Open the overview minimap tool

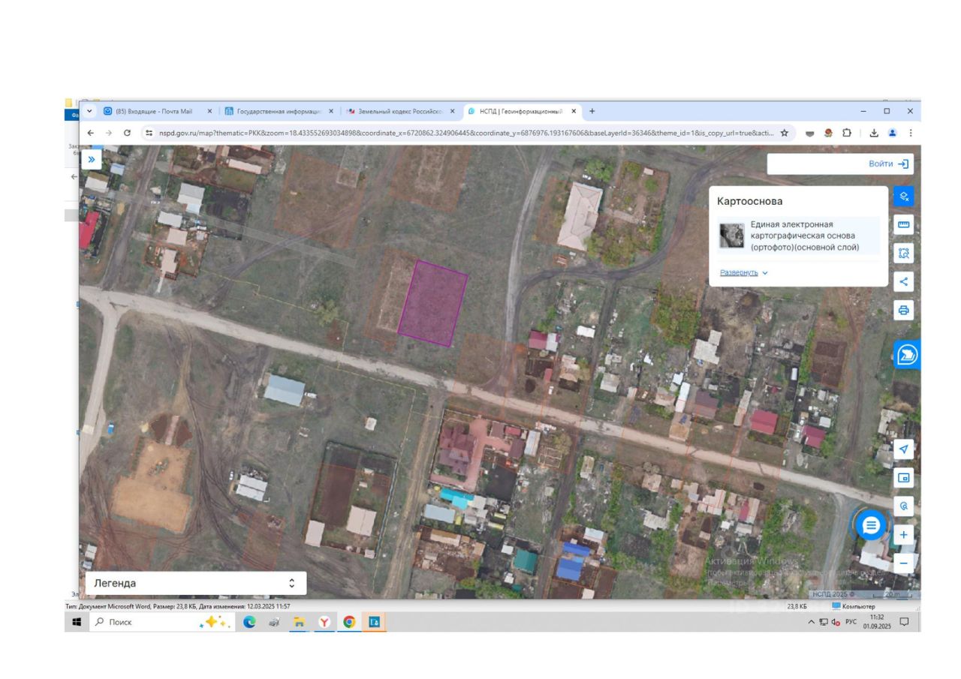(904, 478)
